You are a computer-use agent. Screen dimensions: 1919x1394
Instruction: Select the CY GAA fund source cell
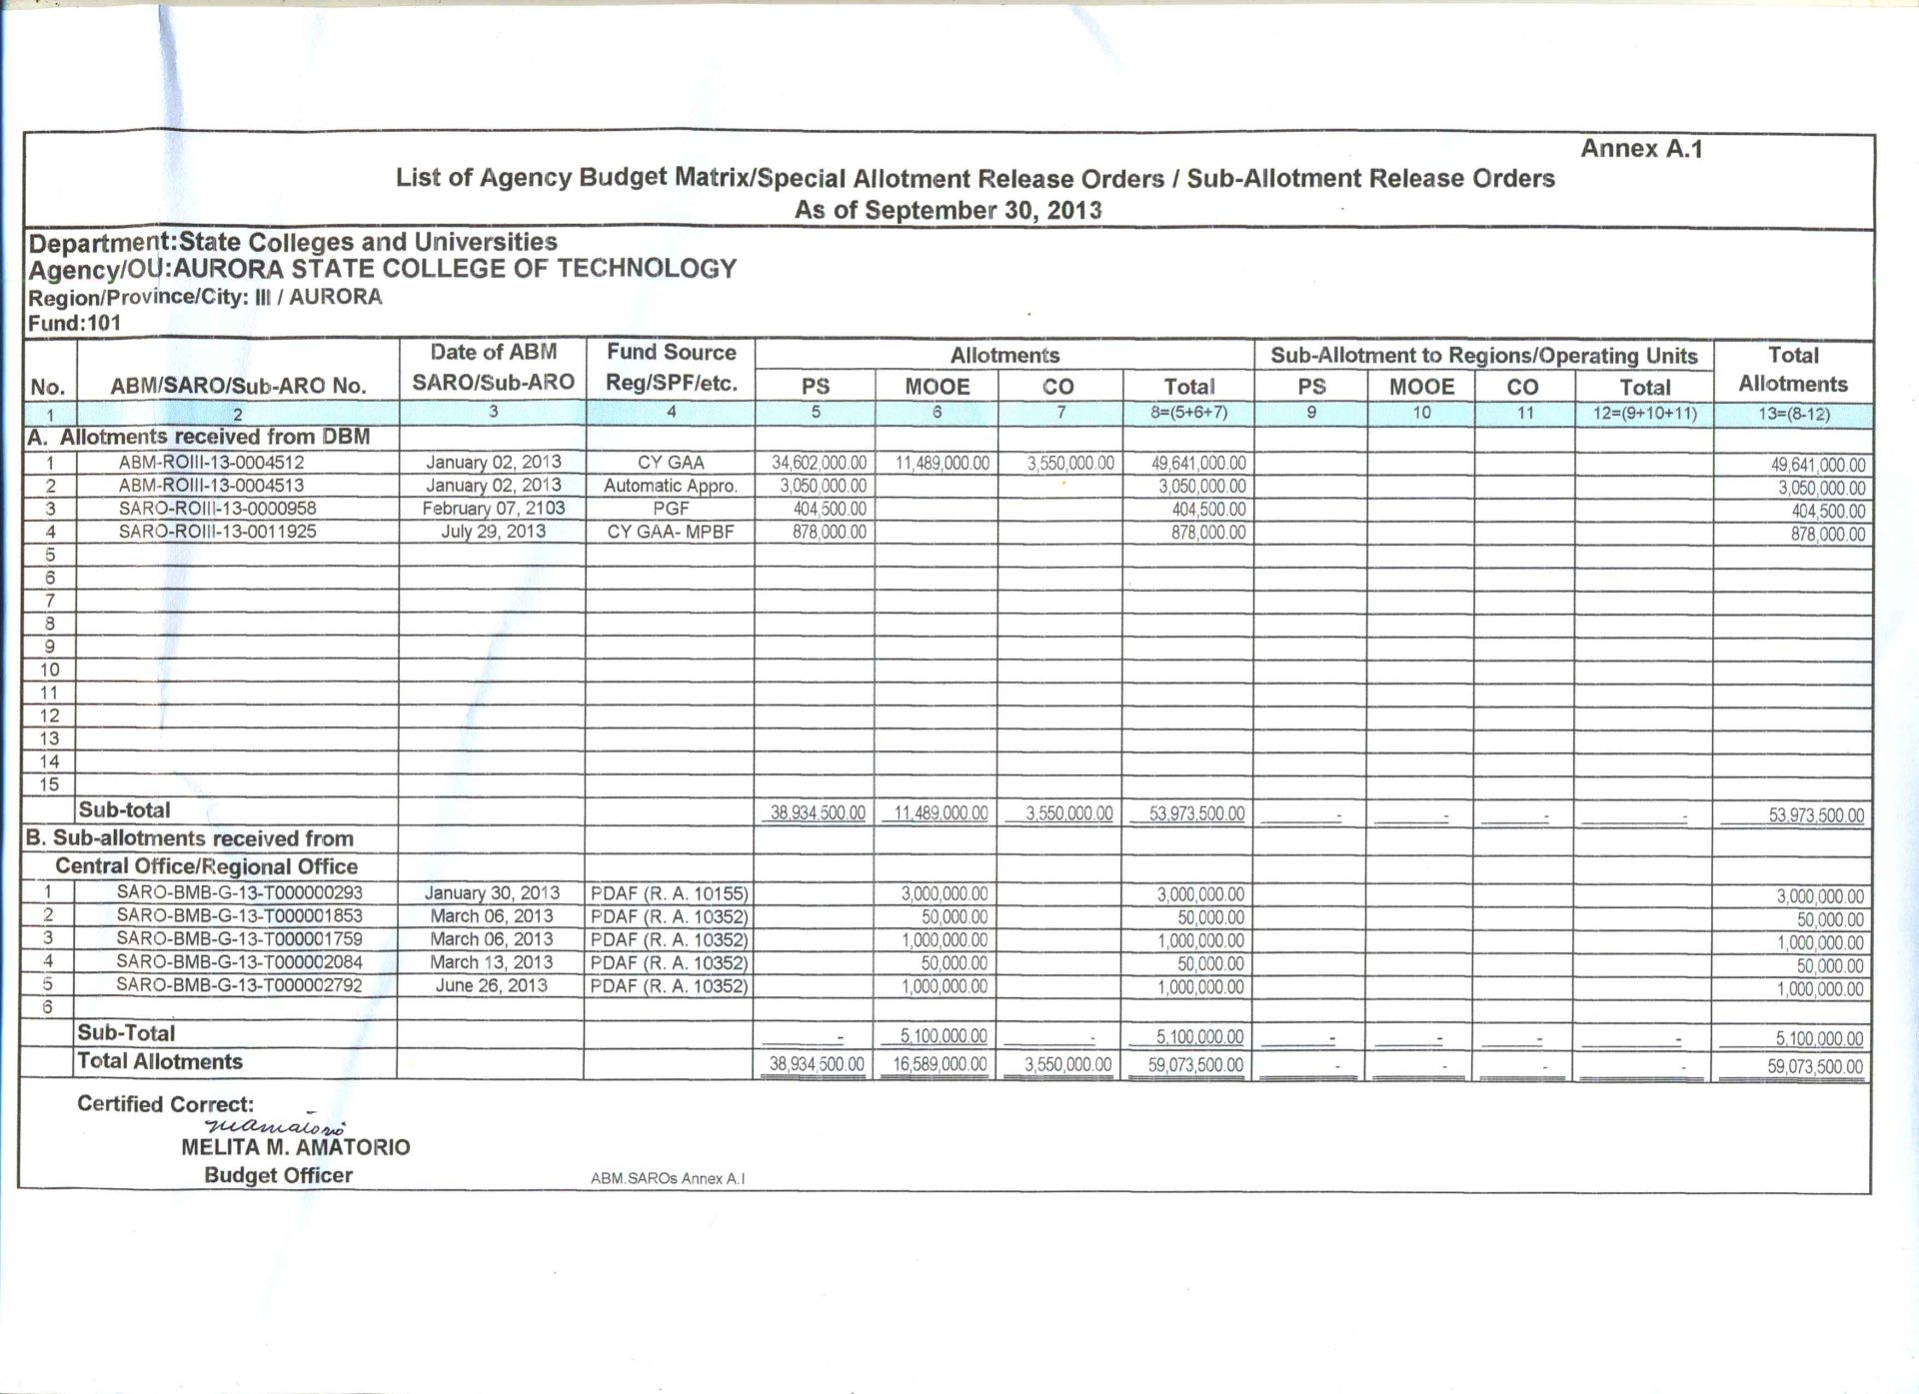click(x=671, y=463)
